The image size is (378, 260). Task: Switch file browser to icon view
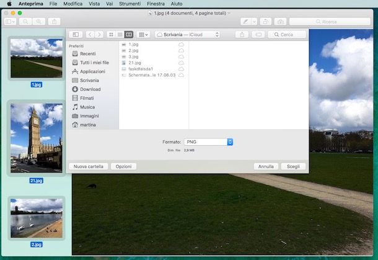tap(111, 35)
